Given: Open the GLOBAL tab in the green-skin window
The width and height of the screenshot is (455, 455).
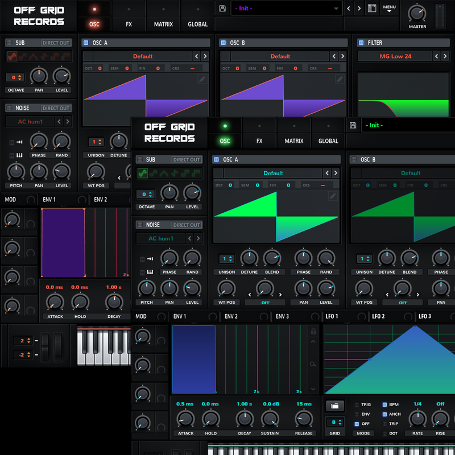Looking at the screenshot, I should [328, 141].
